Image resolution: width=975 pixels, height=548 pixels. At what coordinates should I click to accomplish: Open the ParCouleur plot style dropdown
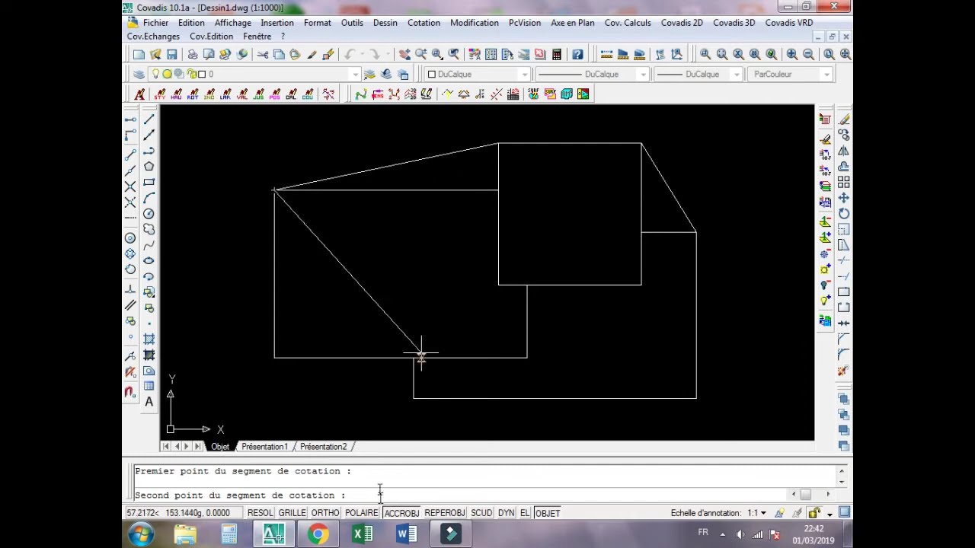click(x=826, y=74)
